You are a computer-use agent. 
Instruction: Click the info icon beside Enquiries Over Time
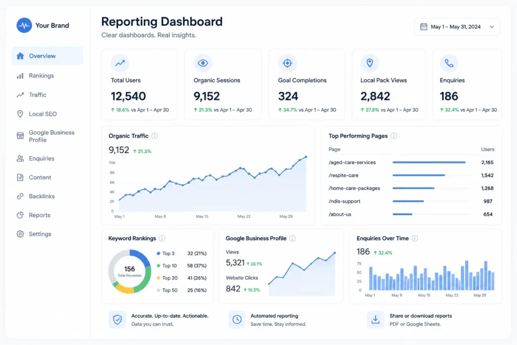[415, 238]
